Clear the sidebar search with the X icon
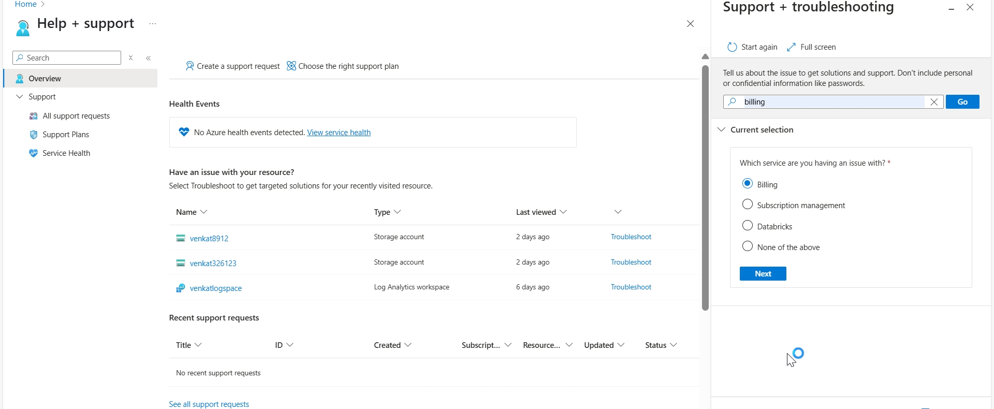The height and width of the screenshot is (409, 994). [131, 58]
